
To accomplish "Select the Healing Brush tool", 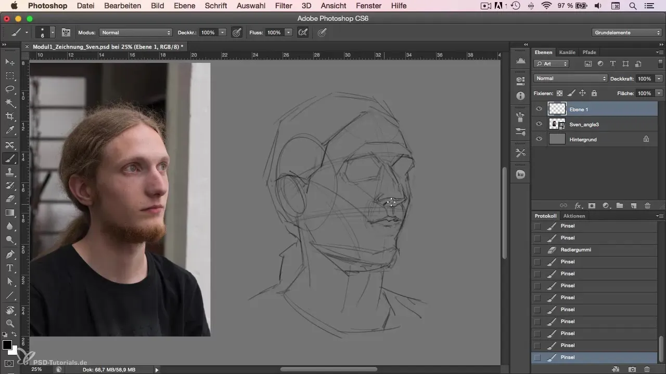I will (9, 144).
